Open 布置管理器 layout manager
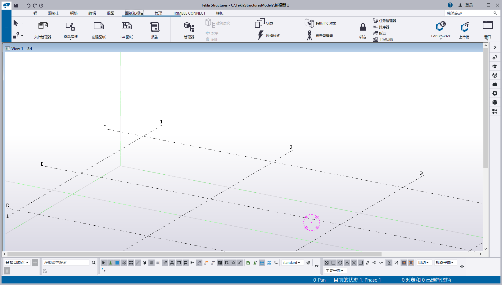502x285 pixels. (x=320, y=36)
